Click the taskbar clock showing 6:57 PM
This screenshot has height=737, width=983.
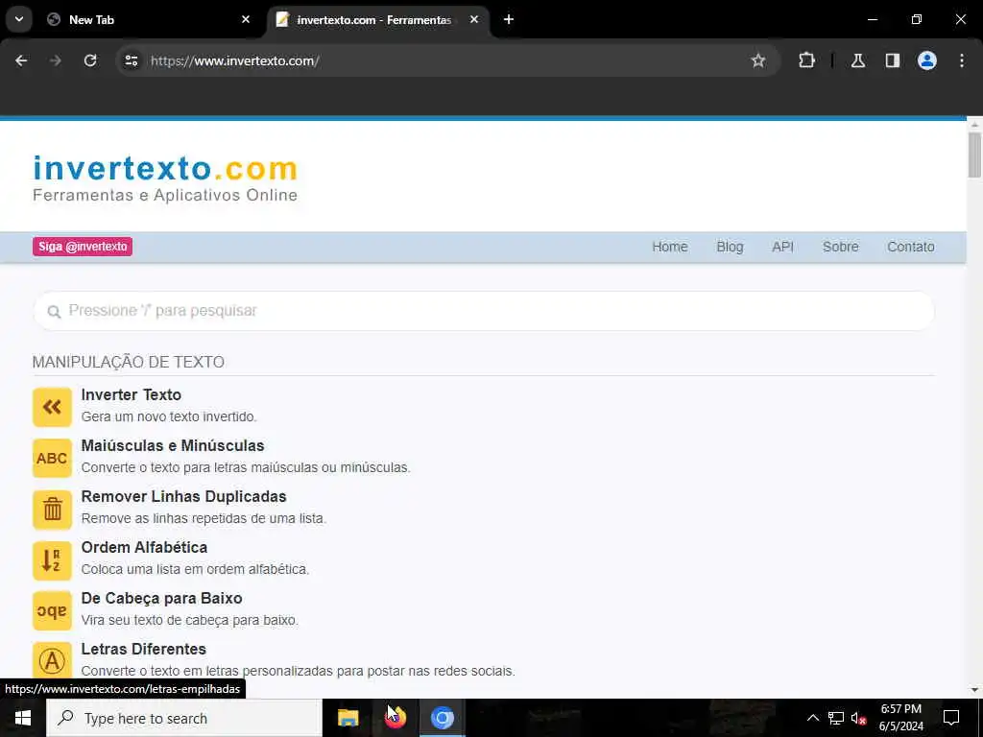pos(900,718)
